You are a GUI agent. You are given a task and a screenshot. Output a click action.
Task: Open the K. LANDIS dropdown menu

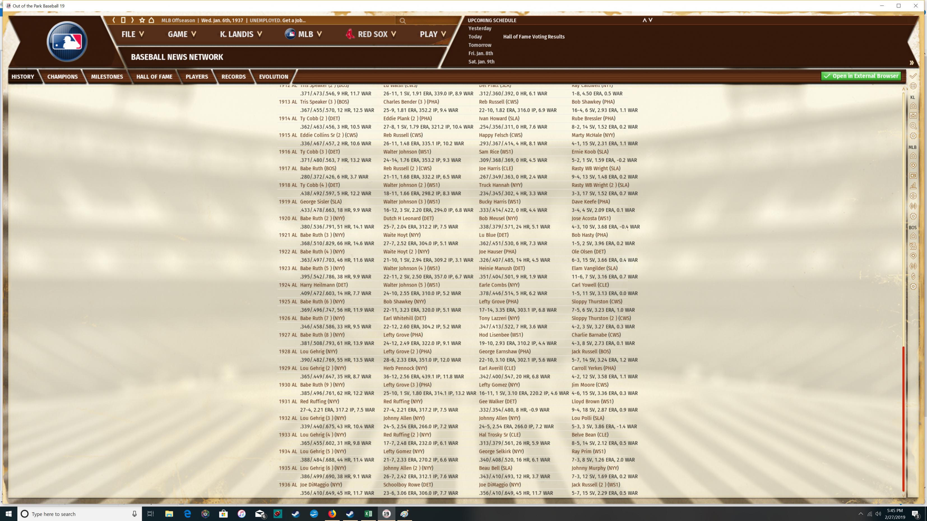coord(241,34)
